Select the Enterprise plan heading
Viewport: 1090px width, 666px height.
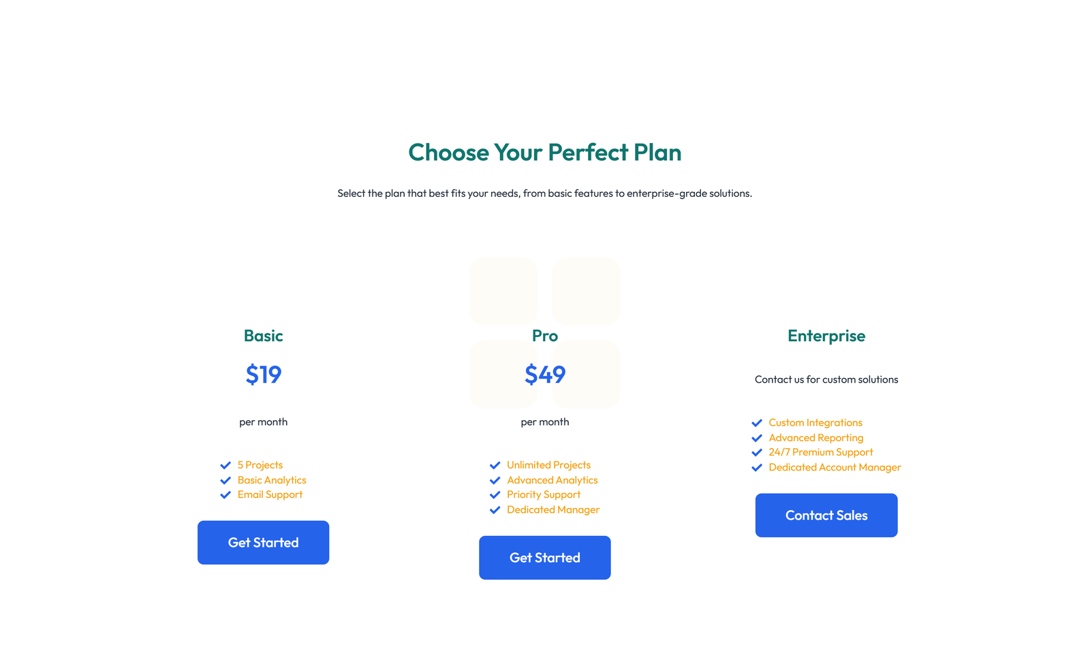pyautogui.click(x=826, y=336)
